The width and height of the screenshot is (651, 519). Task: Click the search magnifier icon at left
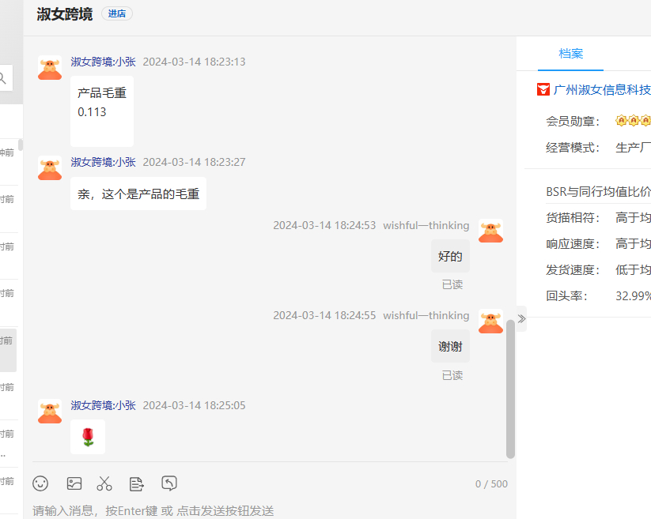coord(3,77)
